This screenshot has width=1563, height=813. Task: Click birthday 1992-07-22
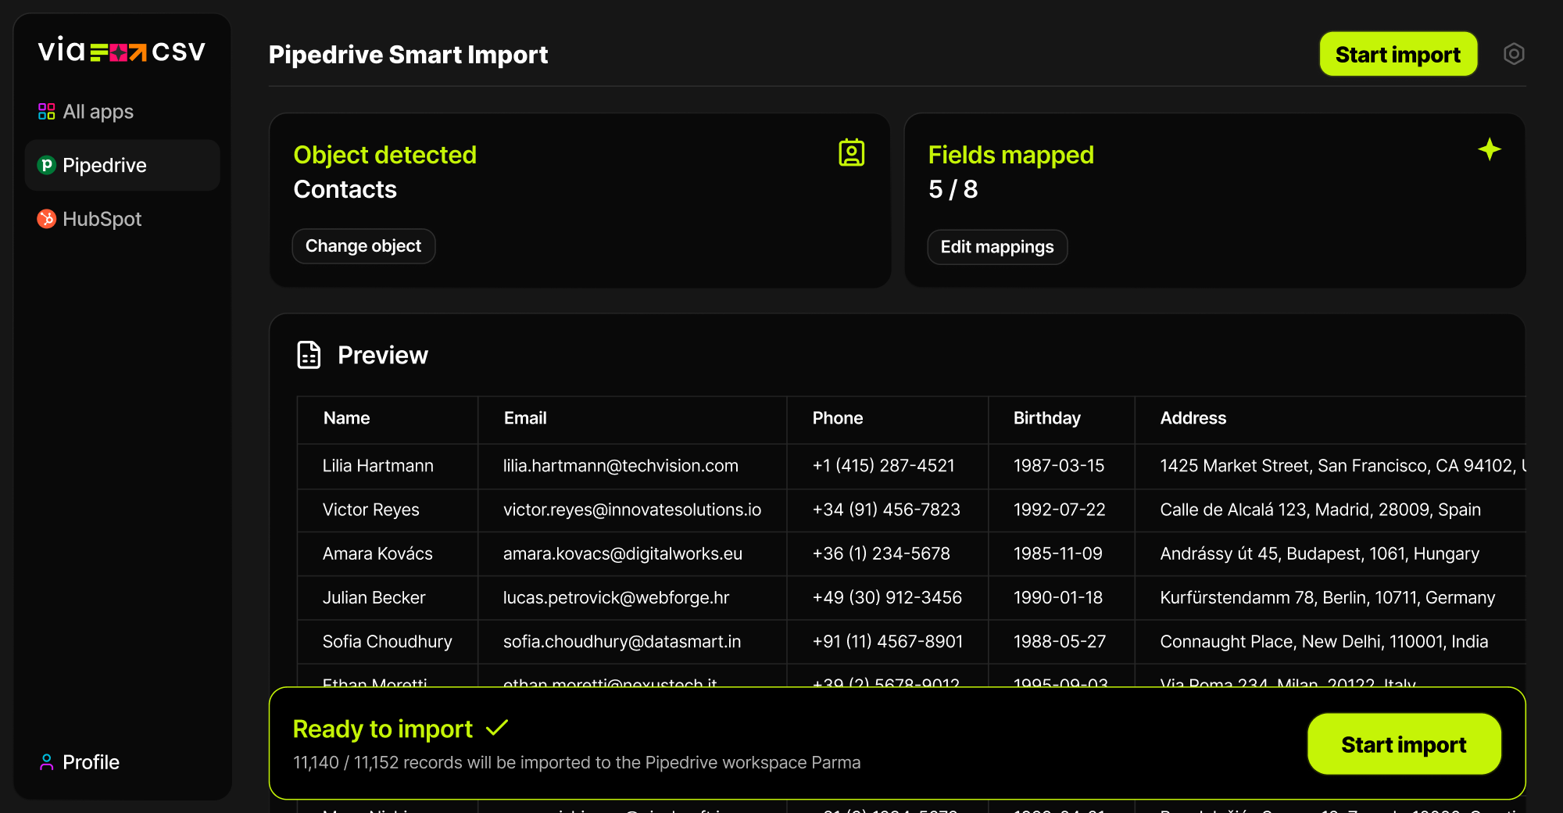pos(1061,510)
